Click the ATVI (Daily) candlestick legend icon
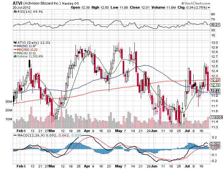 tap(15, 42)
